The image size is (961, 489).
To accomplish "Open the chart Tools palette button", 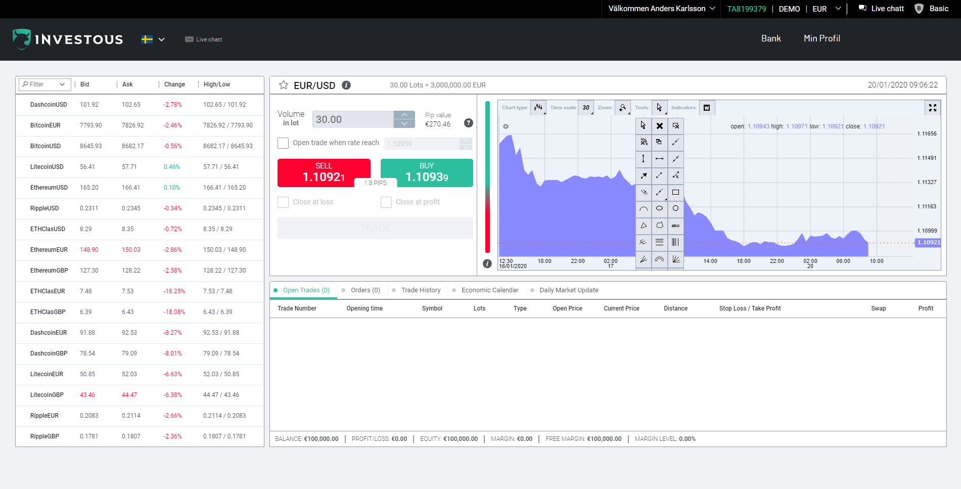I will click(659, 108).
